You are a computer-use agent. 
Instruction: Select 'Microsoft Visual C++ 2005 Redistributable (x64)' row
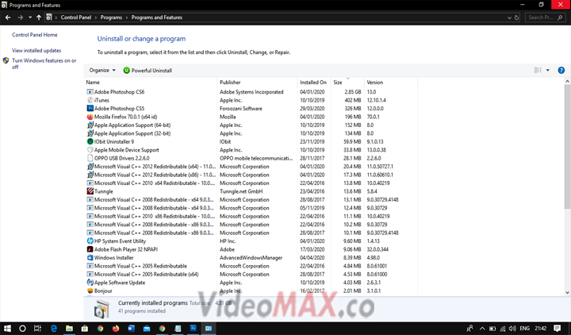click(x=251, y=274)
